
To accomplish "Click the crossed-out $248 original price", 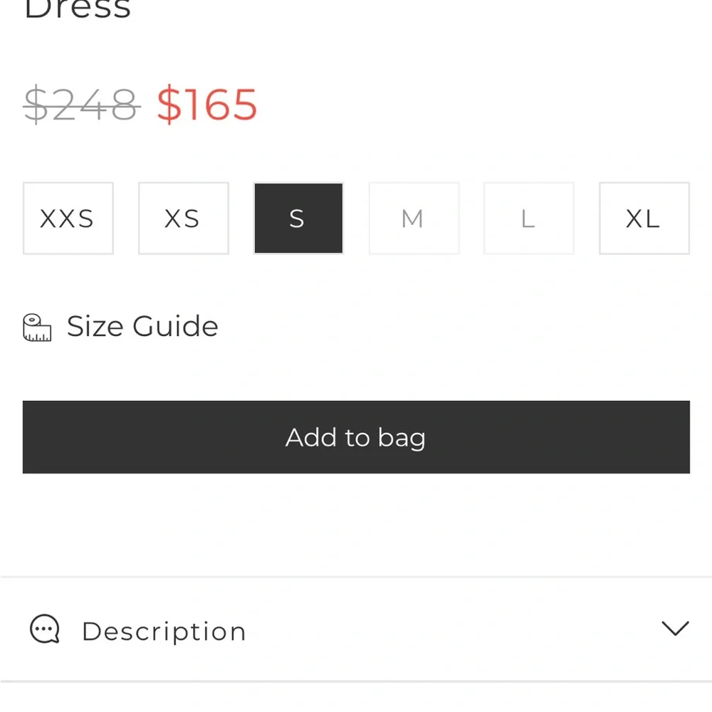I will pyautogui.click(x=81, y=105).
